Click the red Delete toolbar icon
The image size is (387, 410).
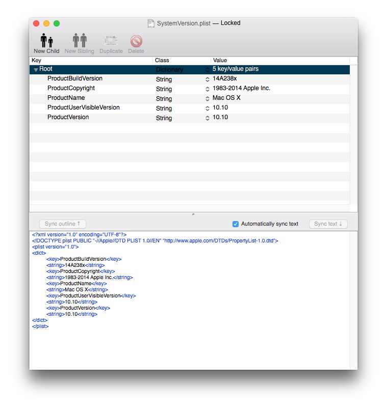[136, 41]
